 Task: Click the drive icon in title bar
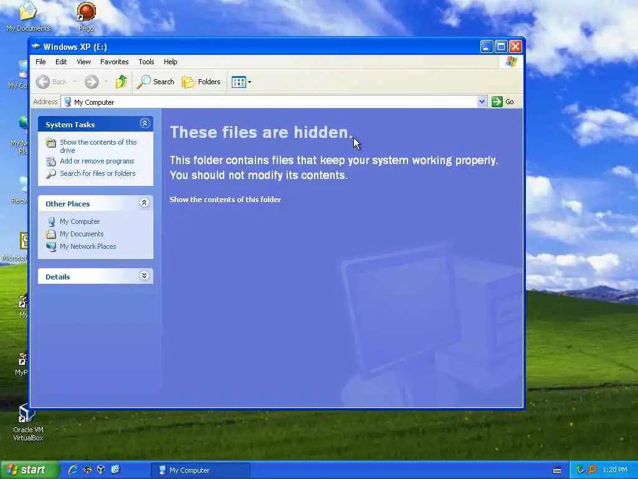[36, 46]
